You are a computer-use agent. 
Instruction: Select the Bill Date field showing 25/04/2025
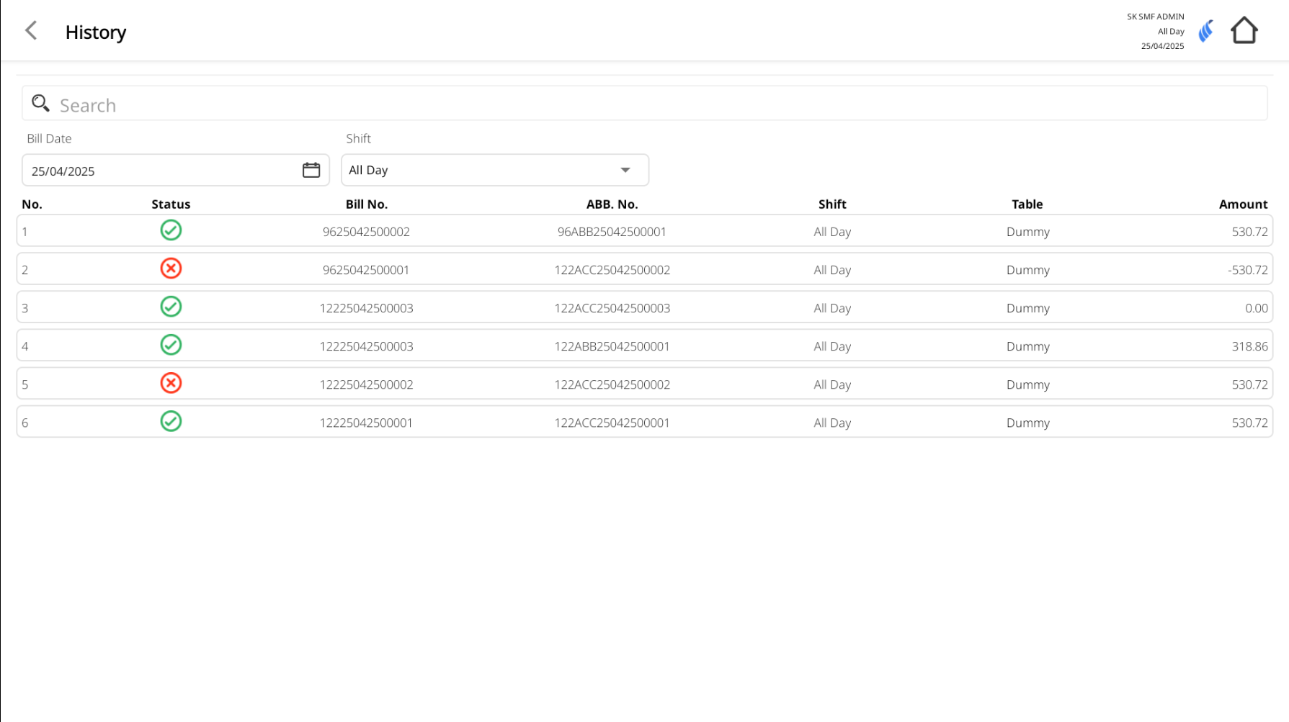(159, 171)
